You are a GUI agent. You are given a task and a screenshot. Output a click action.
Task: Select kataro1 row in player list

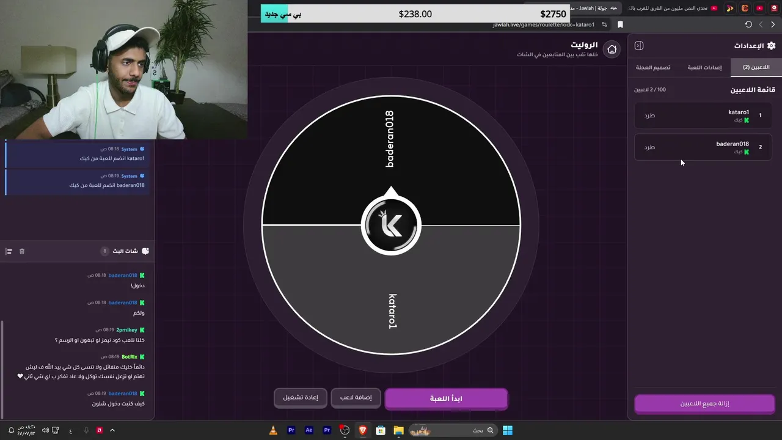click(x=703, y=115)
